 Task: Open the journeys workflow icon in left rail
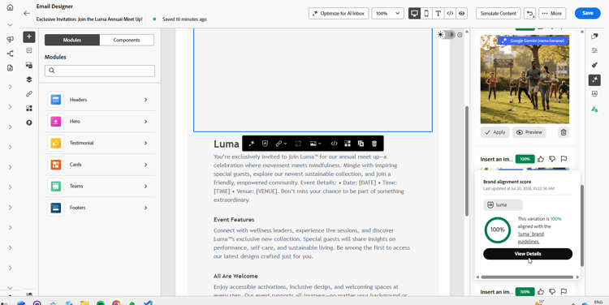pos(10,54)
